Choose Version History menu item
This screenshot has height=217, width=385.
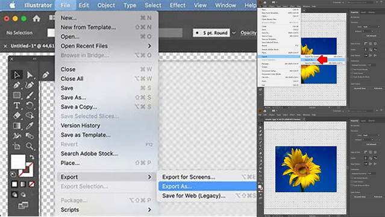point(106,125)
